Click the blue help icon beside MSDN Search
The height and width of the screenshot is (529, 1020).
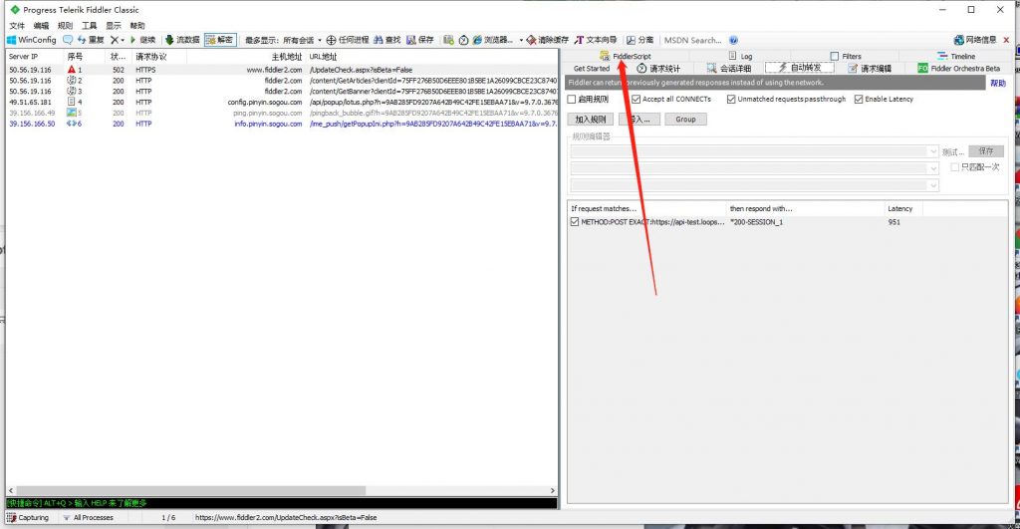pos(733,40)
